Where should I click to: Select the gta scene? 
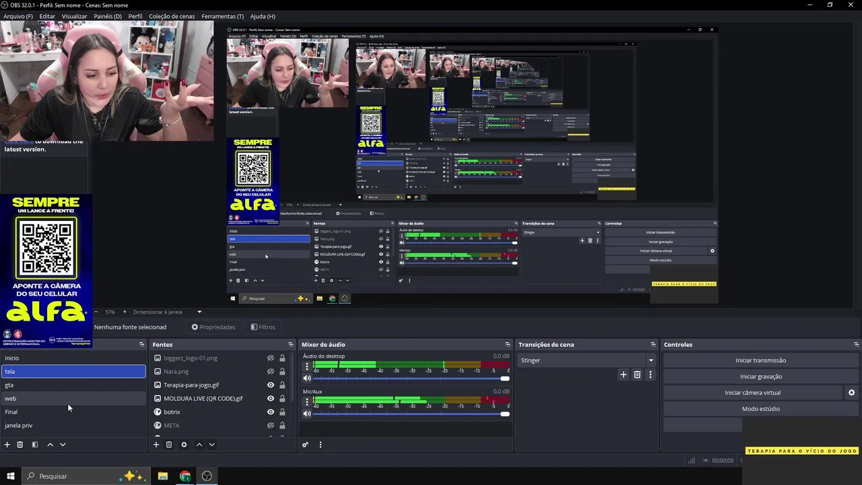tap(73, 385)
